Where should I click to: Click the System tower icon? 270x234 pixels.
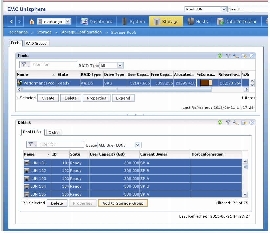pyautogui.click(x=124, y=21)
